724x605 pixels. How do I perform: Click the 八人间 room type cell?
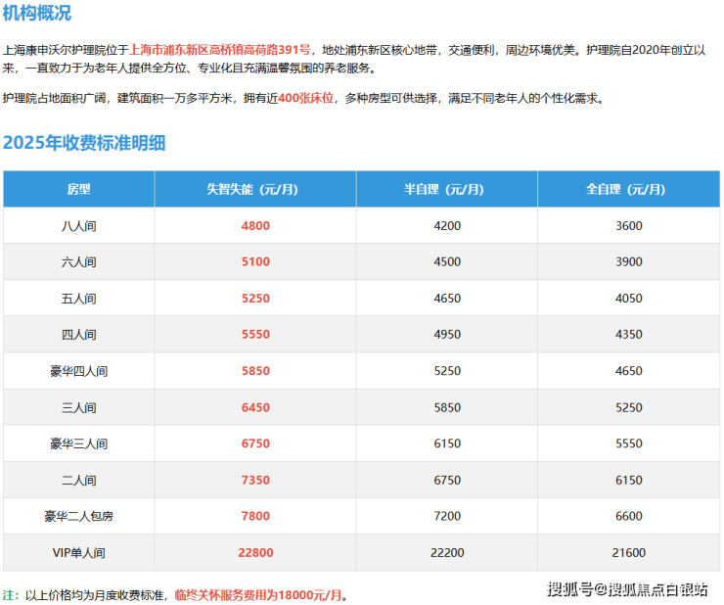(x=78, y=226)
